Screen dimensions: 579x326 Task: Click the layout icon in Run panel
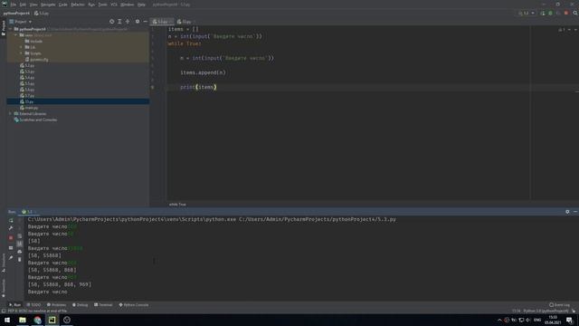coord(11,247)
